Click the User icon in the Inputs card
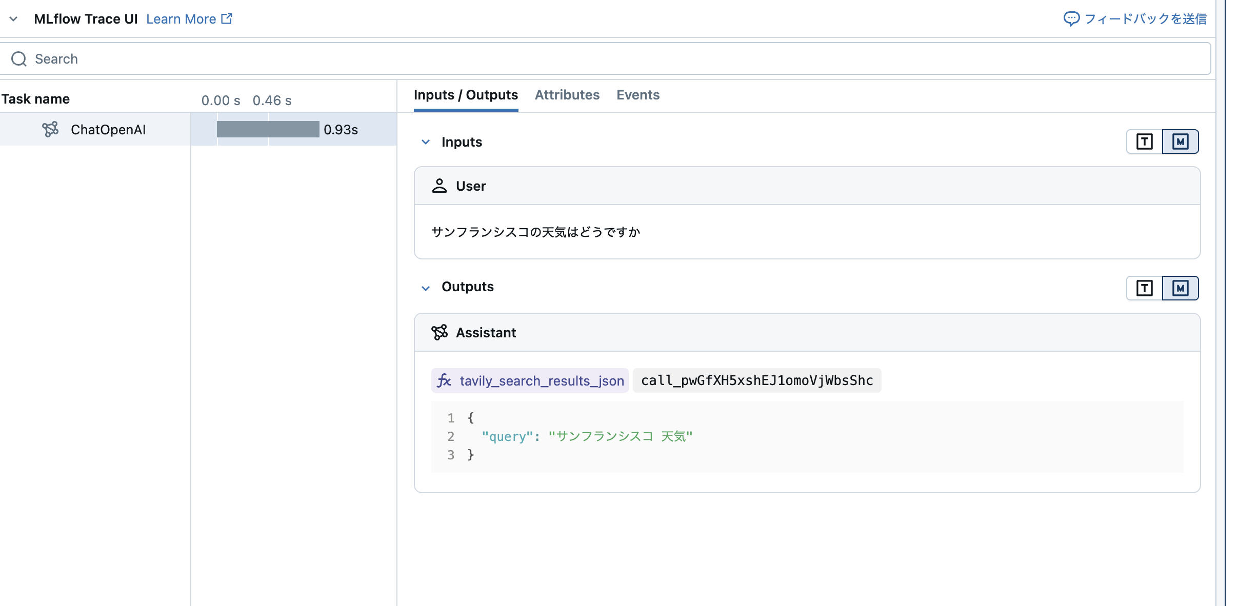 tap(440, 186)
